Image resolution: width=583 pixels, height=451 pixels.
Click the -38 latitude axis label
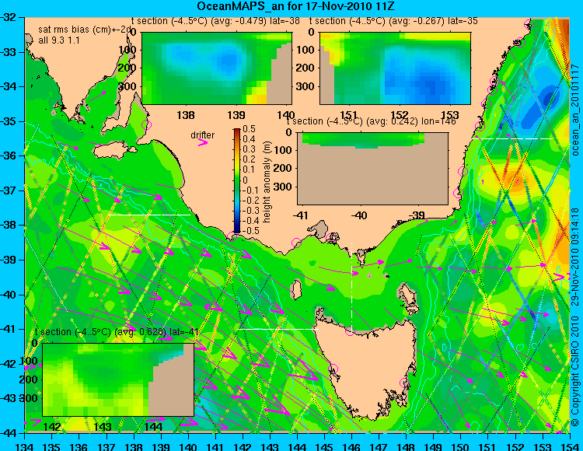[x=9, y=225]
